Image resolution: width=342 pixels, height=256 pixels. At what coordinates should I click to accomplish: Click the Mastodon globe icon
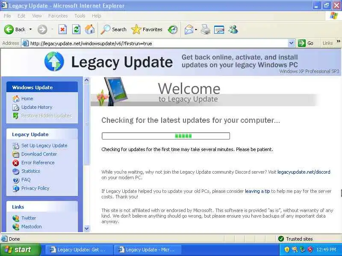16,227
